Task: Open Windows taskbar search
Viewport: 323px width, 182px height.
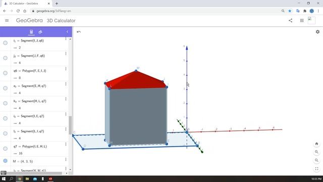Action: 11,178
